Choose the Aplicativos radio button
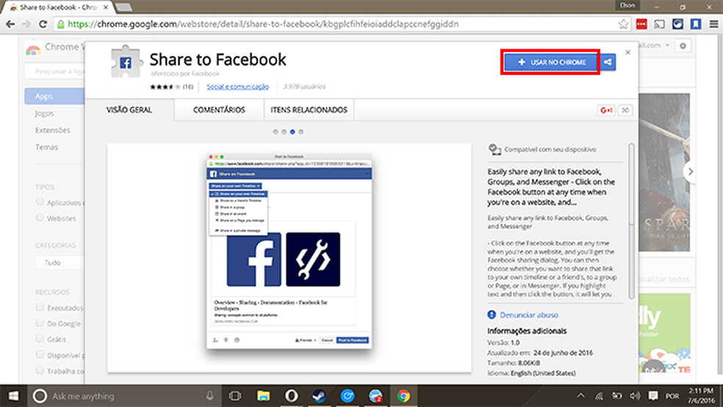This screenshot has width=723, height=407. point(40,202)
